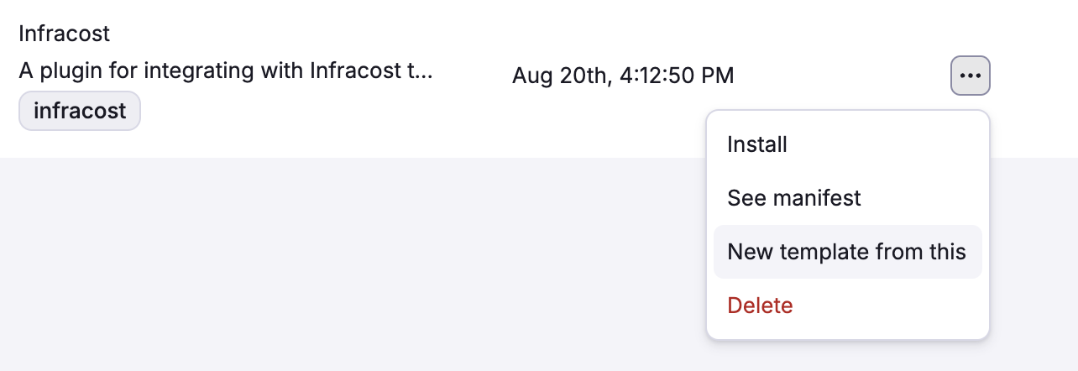Close the row actions menu via ellipsis button
The image size is (1078, 371).
click(970, 76)
